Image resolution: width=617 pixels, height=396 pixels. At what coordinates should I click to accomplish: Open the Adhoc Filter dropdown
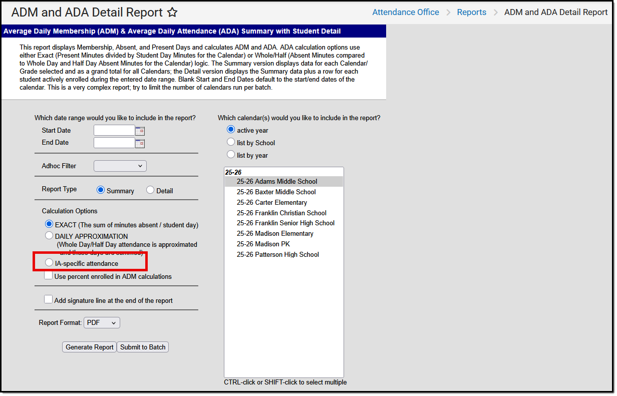click(120, 166)
